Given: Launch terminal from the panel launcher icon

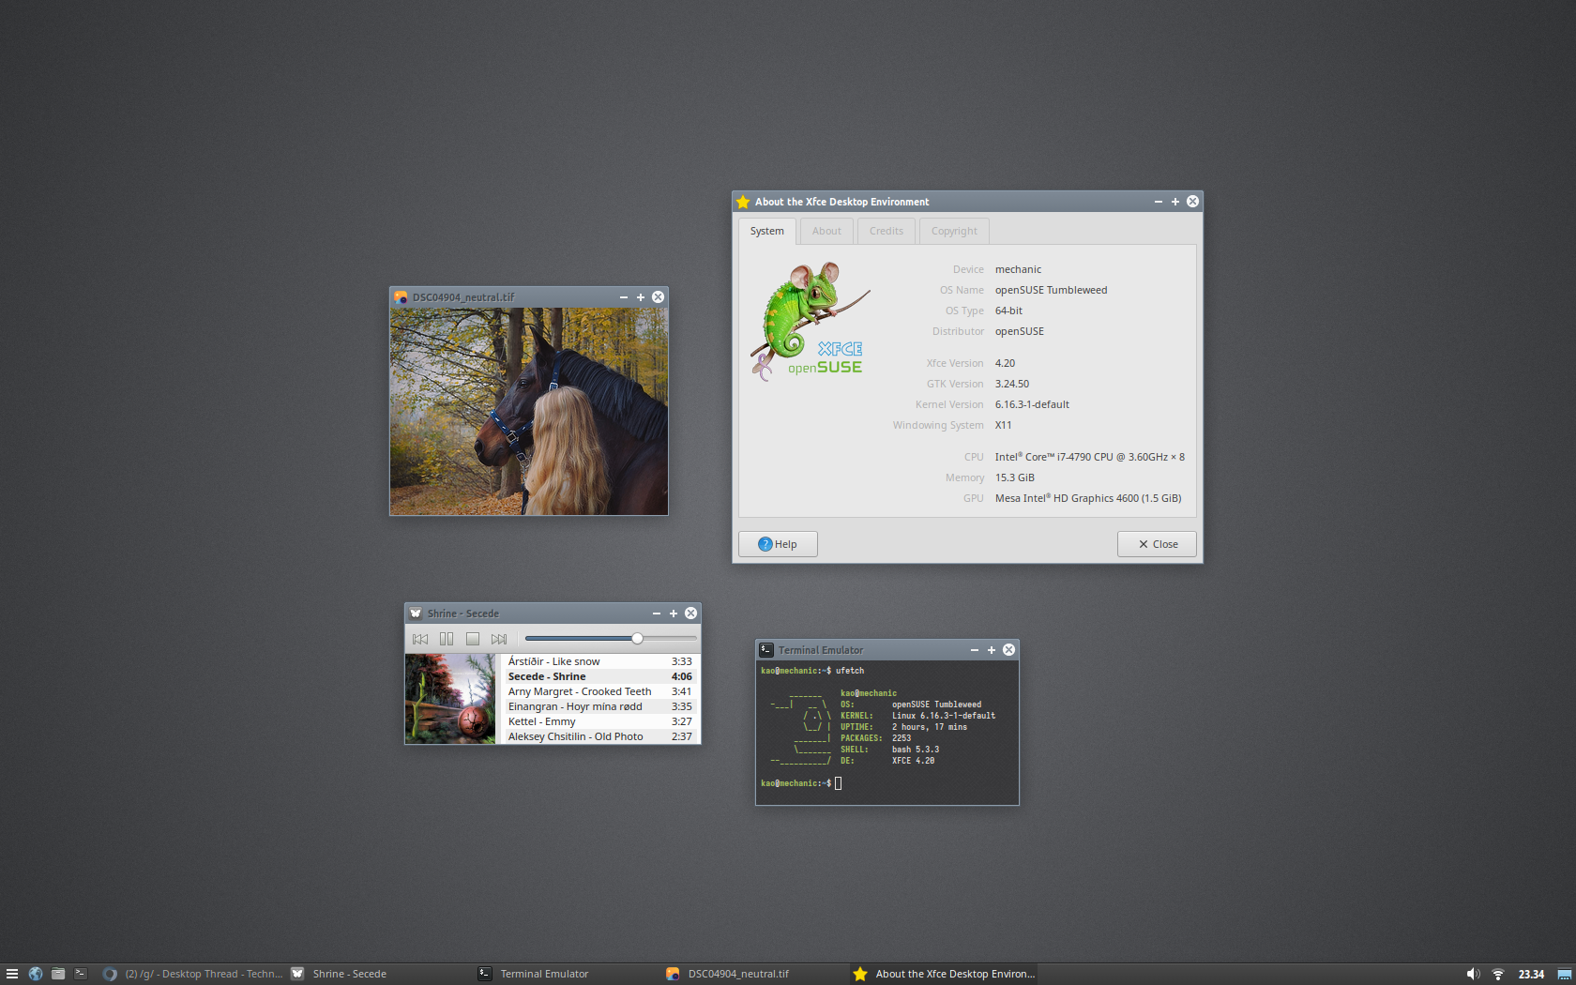Looking at the screenshot, I should coord(81,974).
